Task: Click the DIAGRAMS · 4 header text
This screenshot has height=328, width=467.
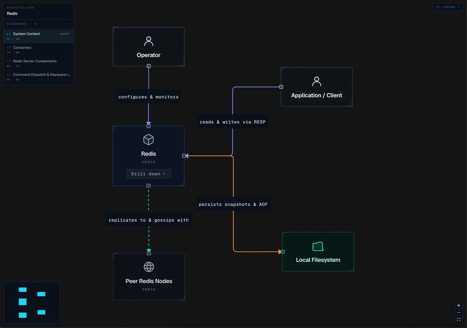Action: (x=22, y=24)
